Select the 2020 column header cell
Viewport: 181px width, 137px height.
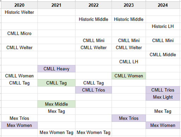(19, 5)
